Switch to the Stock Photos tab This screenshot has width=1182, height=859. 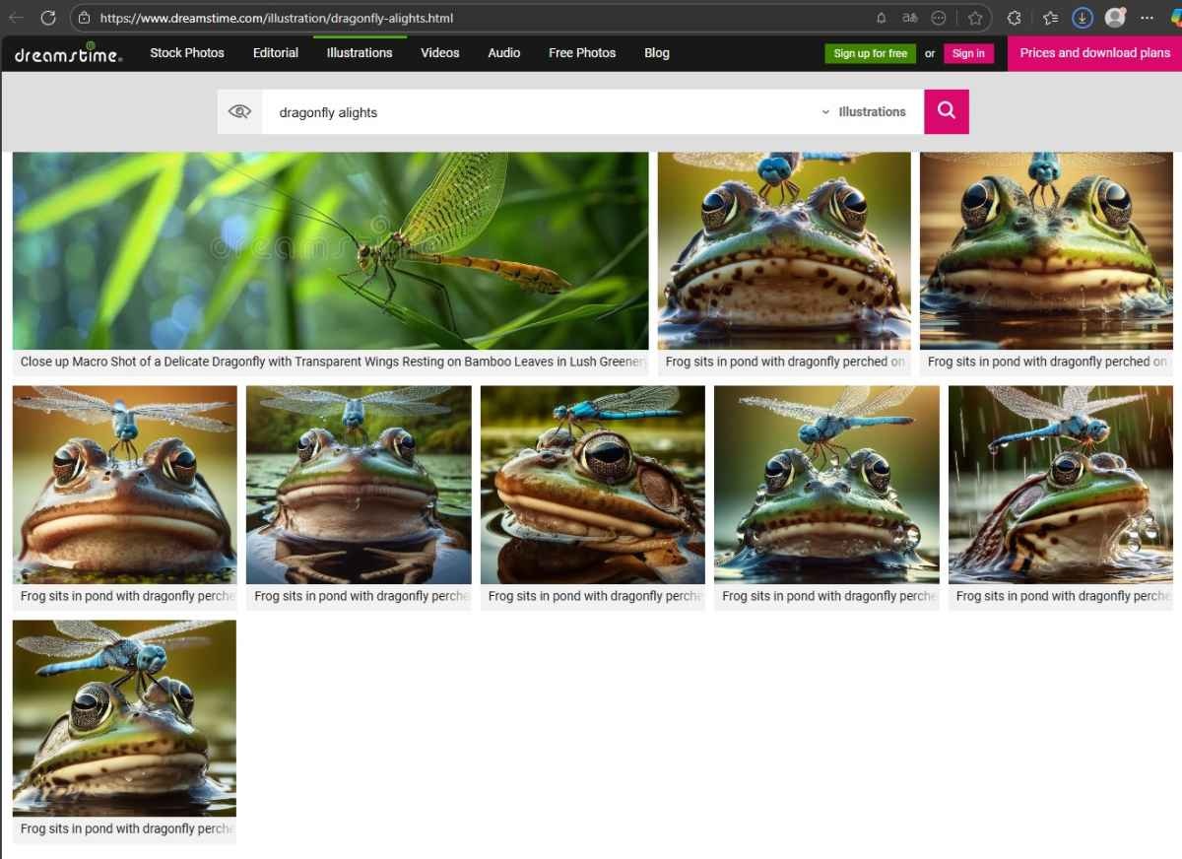tap(187, 53)
